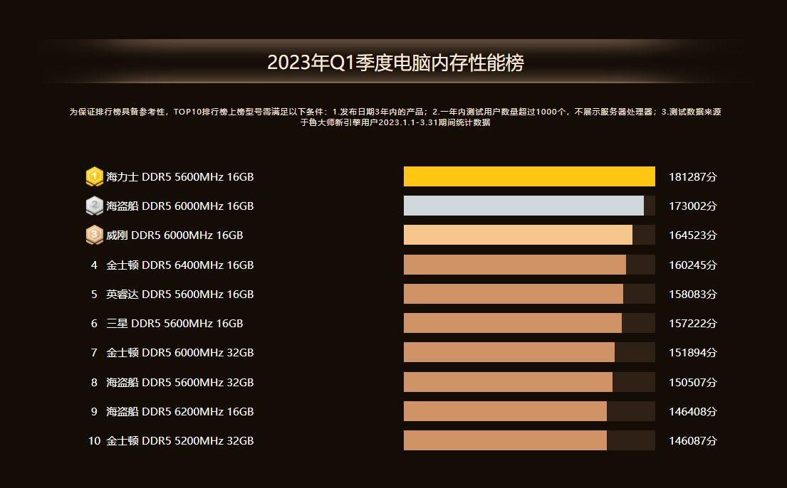This screenshot has width=787, height=488.
Task: Select 金士顿 DDR5 5200MHz 32GB entry
Action: click(x=179, y=440)
